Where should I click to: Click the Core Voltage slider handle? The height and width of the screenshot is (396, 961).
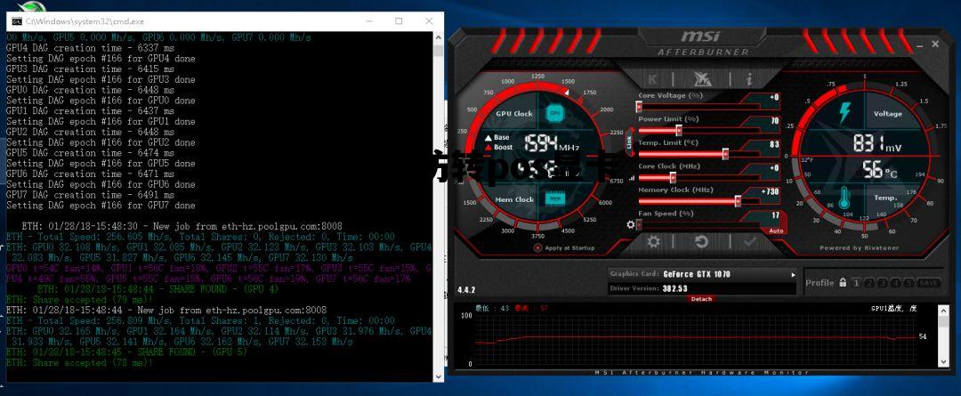pos(639,107)
